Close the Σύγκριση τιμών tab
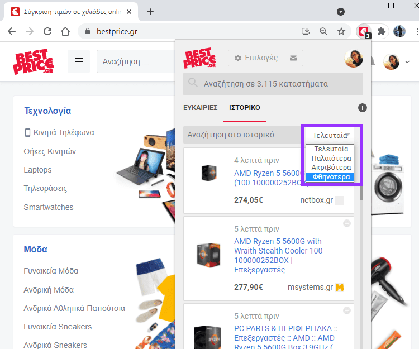Image resolution: width=419 pixels, height=349 pixels. [x=129, y=12]
